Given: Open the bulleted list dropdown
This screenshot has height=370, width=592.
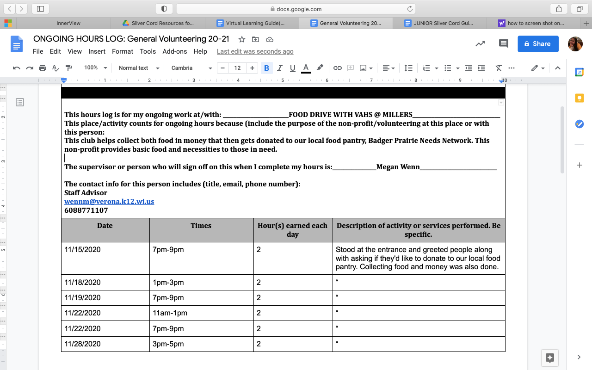Looking at the screenshot, I should point(451,68).
